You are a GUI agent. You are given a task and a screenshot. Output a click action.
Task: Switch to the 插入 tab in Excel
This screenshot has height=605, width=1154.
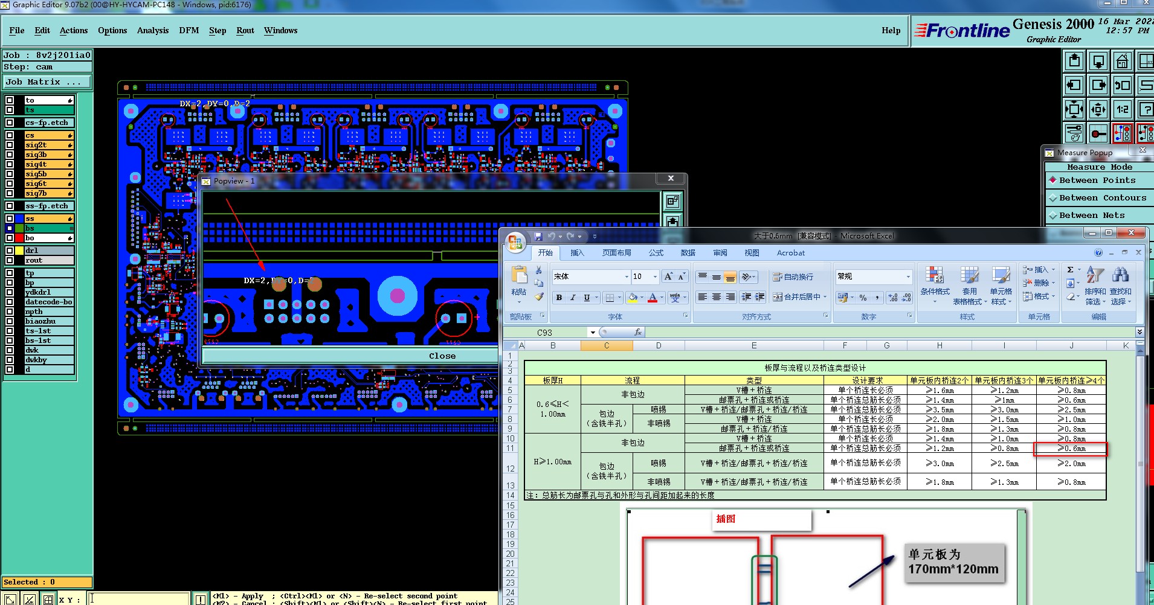[x=578, y=253]
